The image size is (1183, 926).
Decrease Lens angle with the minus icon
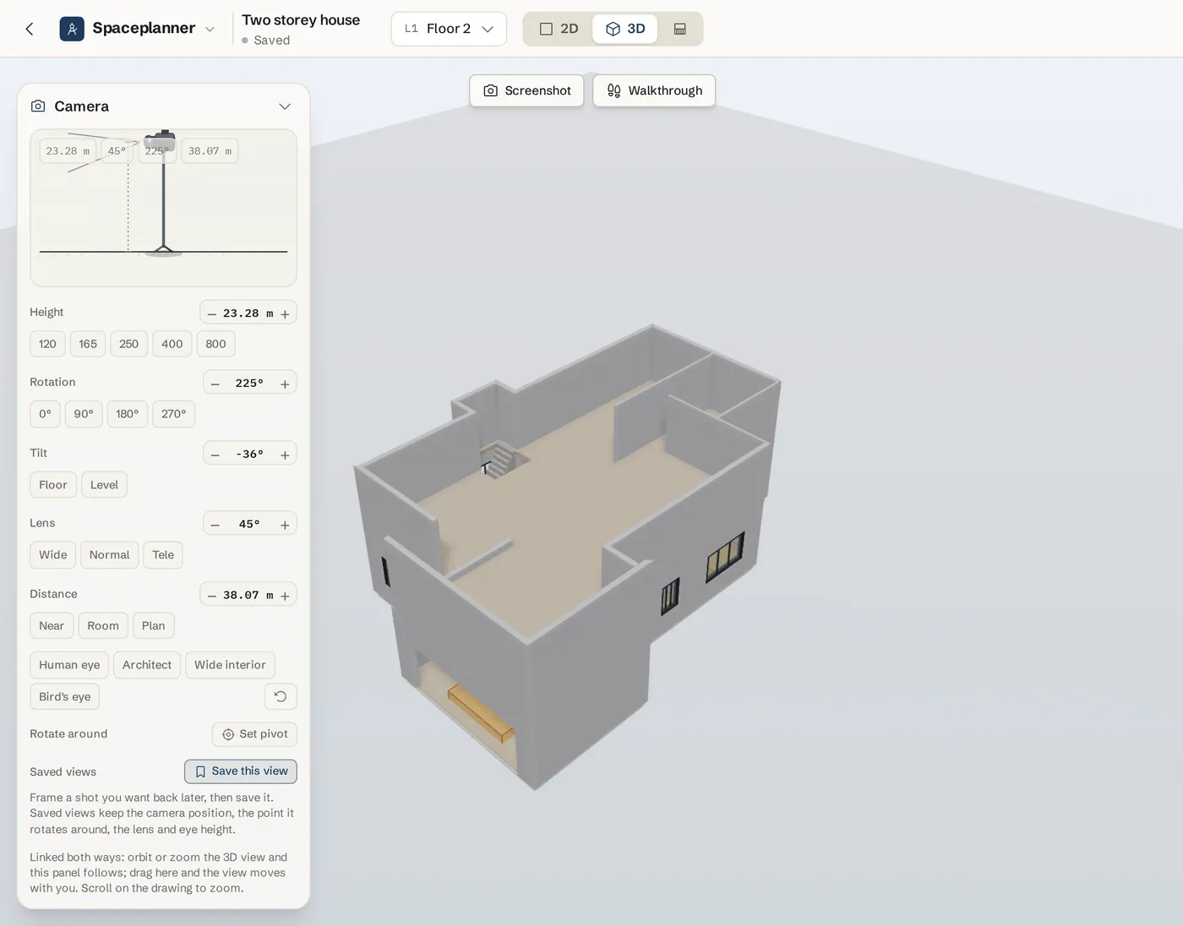215,525
